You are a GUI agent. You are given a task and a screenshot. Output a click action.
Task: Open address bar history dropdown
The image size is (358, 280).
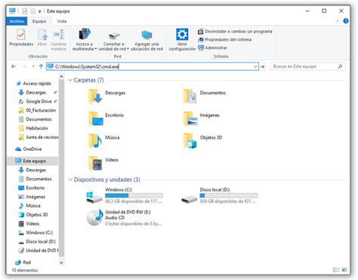[255, 66]
